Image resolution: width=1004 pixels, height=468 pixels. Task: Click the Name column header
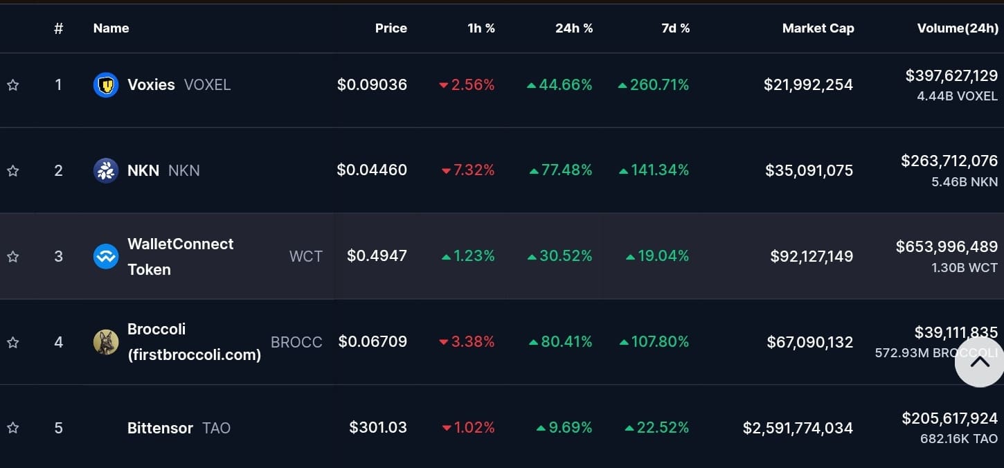111,28
